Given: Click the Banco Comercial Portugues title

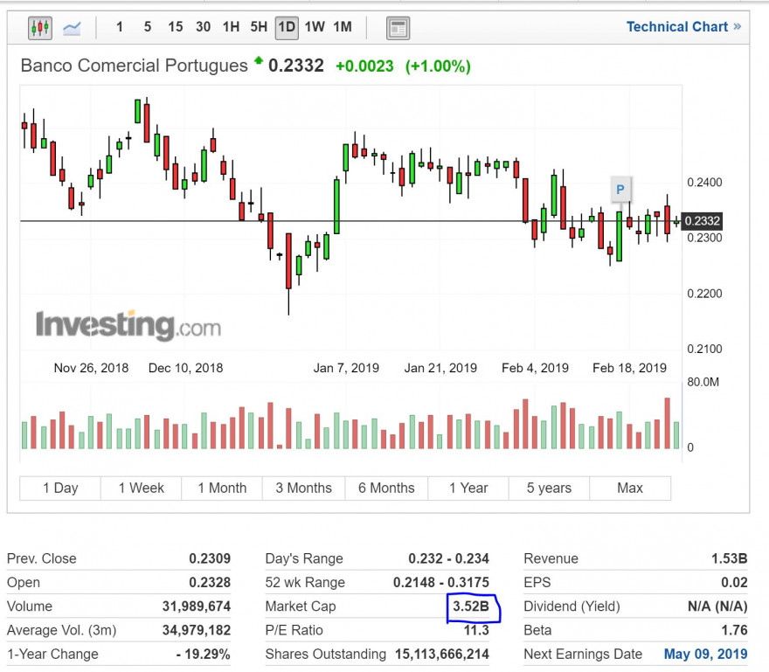Looking at the screenshot, I should (x=135, y=66).
